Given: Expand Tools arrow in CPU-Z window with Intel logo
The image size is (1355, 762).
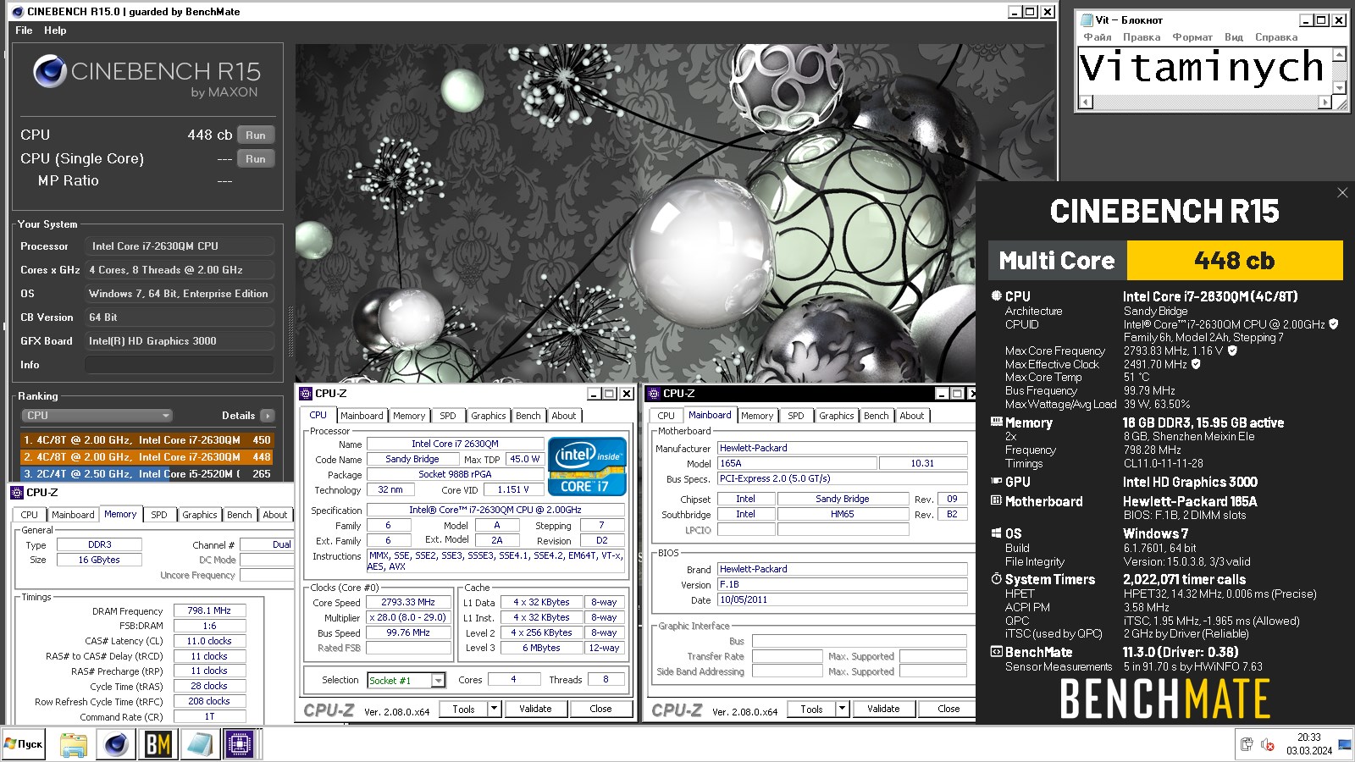Looking at the screenshot, I should (495, 709).
